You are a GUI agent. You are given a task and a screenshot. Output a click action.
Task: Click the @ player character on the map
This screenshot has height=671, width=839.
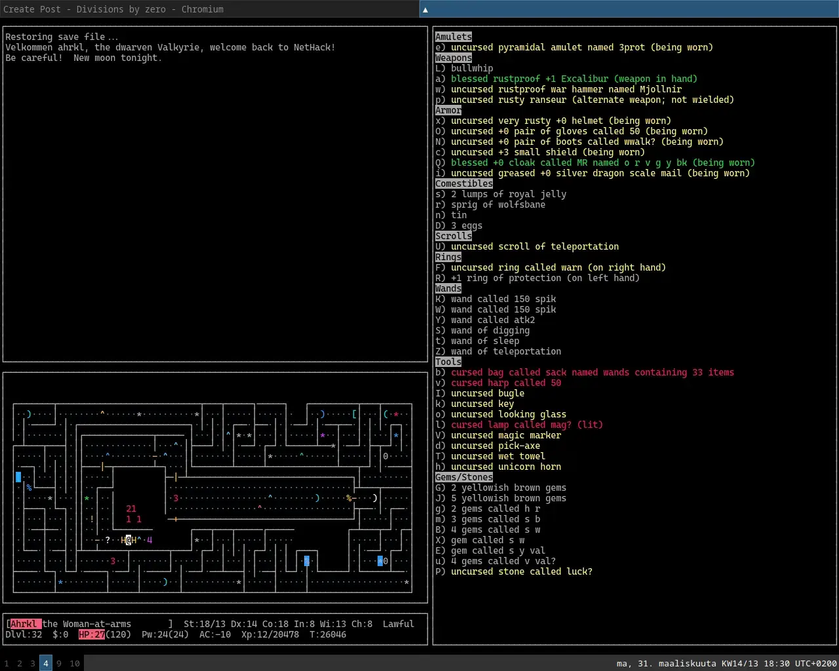pyautogui.click(x=128, y=540)
